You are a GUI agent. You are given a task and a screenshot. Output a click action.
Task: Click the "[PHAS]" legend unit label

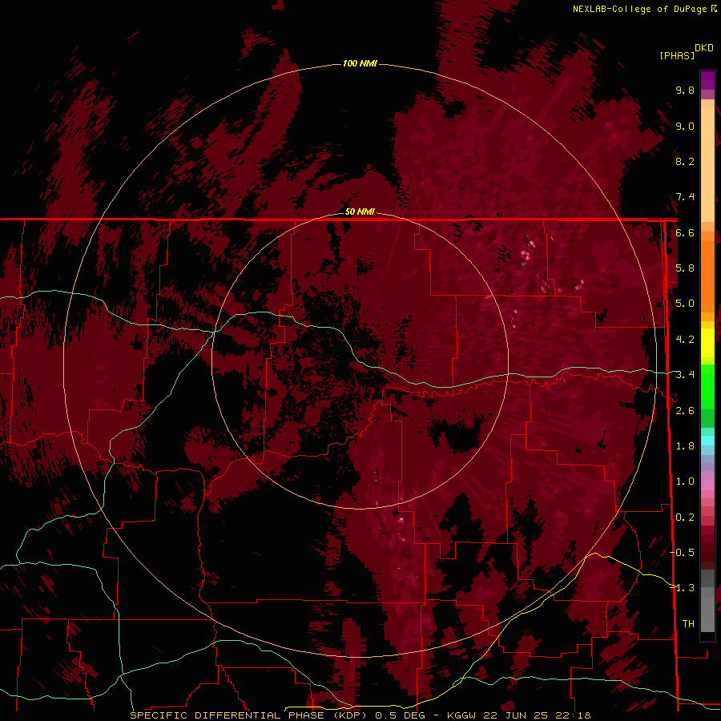point(677,55)
